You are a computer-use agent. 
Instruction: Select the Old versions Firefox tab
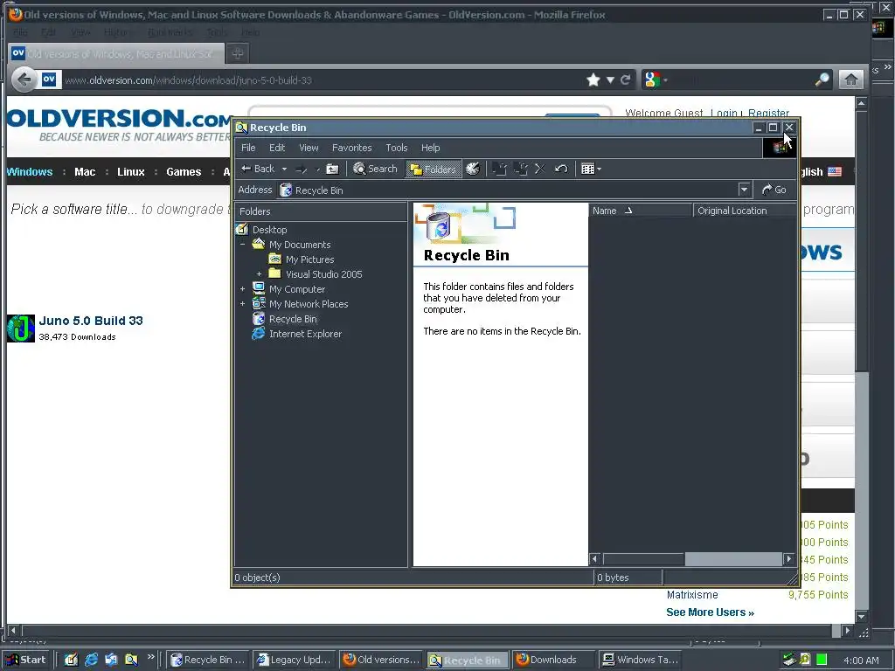click(x=115, y=53)
